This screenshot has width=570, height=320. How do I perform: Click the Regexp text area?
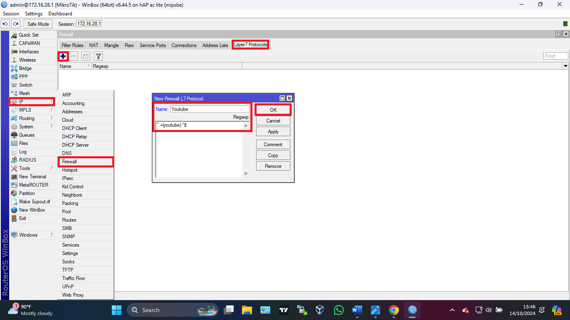point(199,149)
